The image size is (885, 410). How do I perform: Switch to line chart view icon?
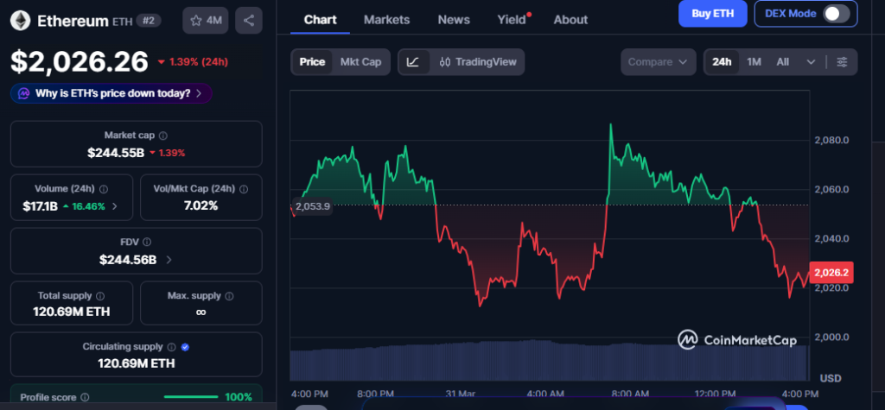coord(413,61)
